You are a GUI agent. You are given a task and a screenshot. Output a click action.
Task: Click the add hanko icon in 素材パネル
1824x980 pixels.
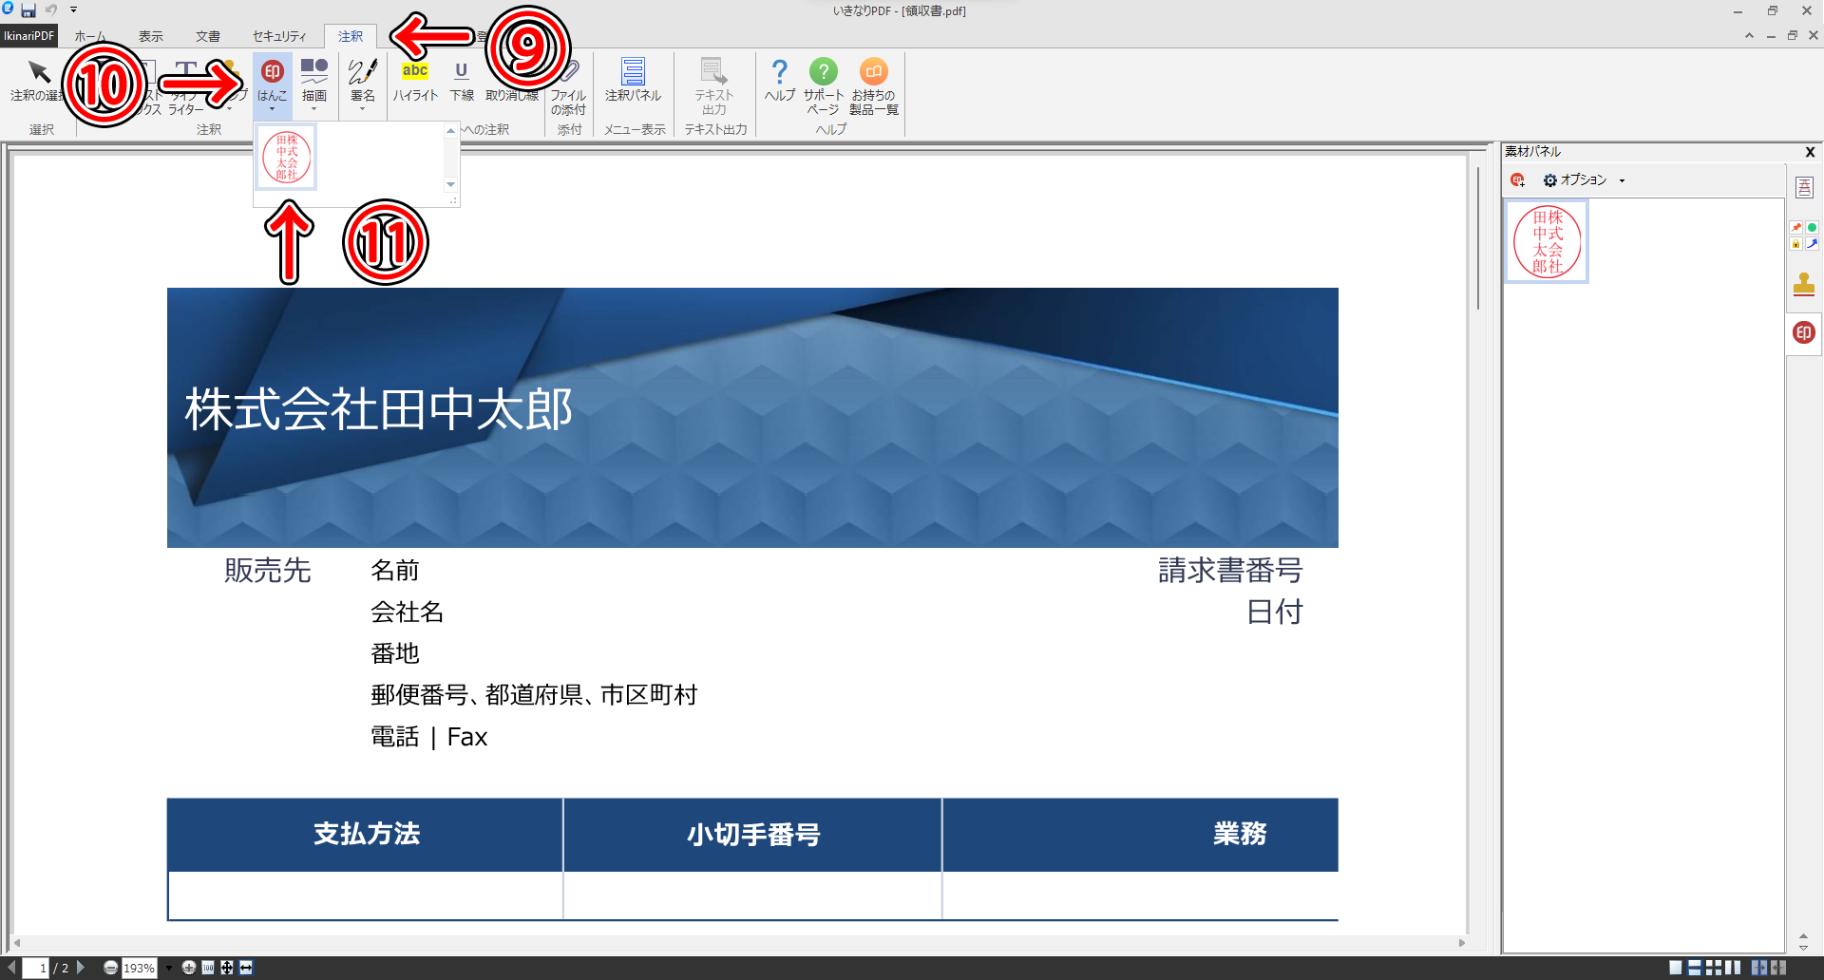point(1517,180)
